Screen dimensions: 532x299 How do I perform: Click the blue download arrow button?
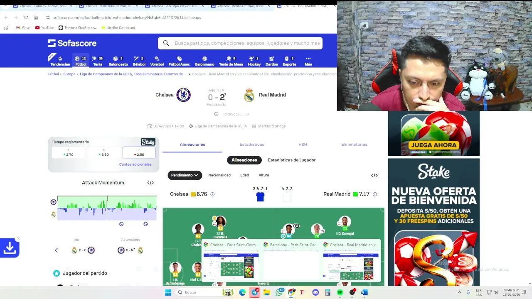pyautogui.click(x=10, y=248)
